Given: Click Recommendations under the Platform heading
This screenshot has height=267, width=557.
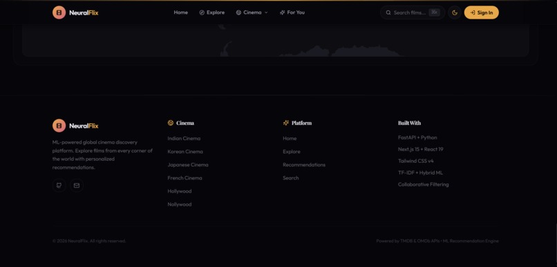Looking at the screenshot, I should [x=304, y=165].
